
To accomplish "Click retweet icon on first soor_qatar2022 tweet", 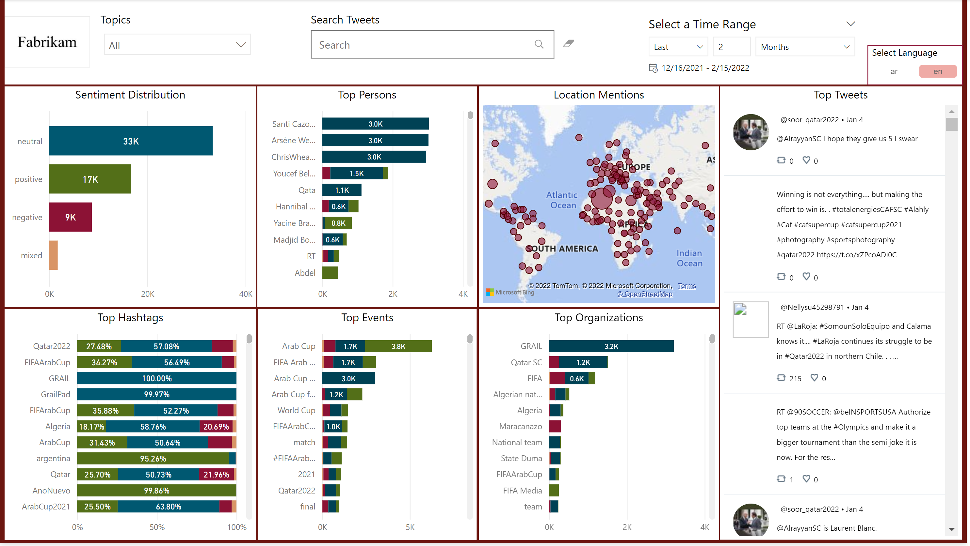I will 781,160.
